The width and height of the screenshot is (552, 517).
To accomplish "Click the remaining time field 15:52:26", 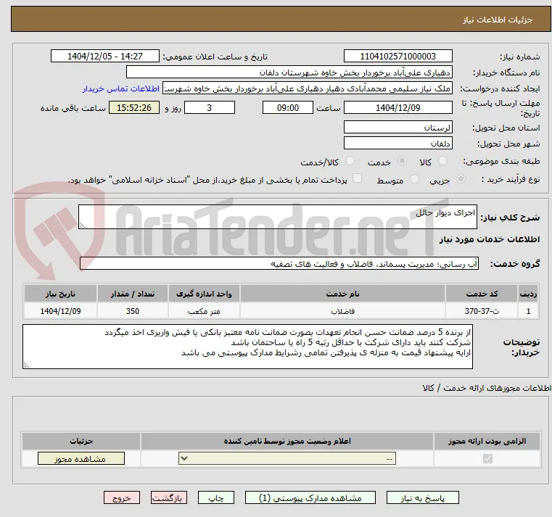I will coord(133,108).
